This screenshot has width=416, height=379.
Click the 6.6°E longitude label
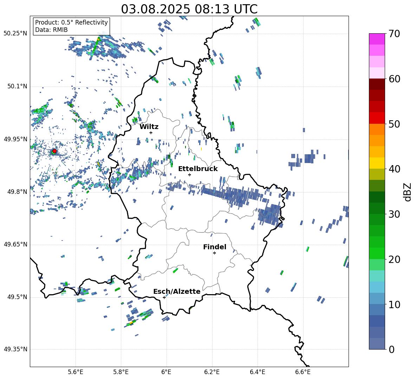(x=303, y=372)
